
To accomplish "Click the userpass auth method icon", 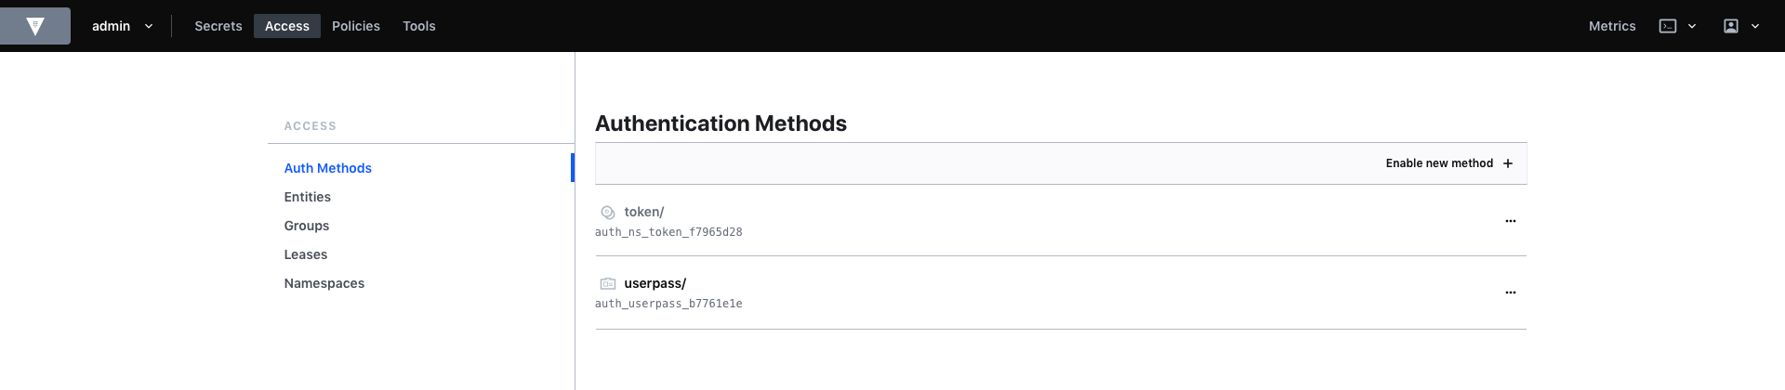I will tap(608, 284).
